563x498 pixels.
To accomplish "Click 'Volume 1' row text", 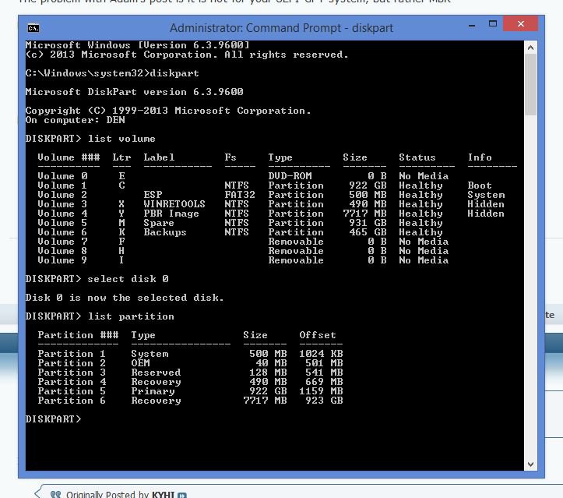I will click(62, 185).
